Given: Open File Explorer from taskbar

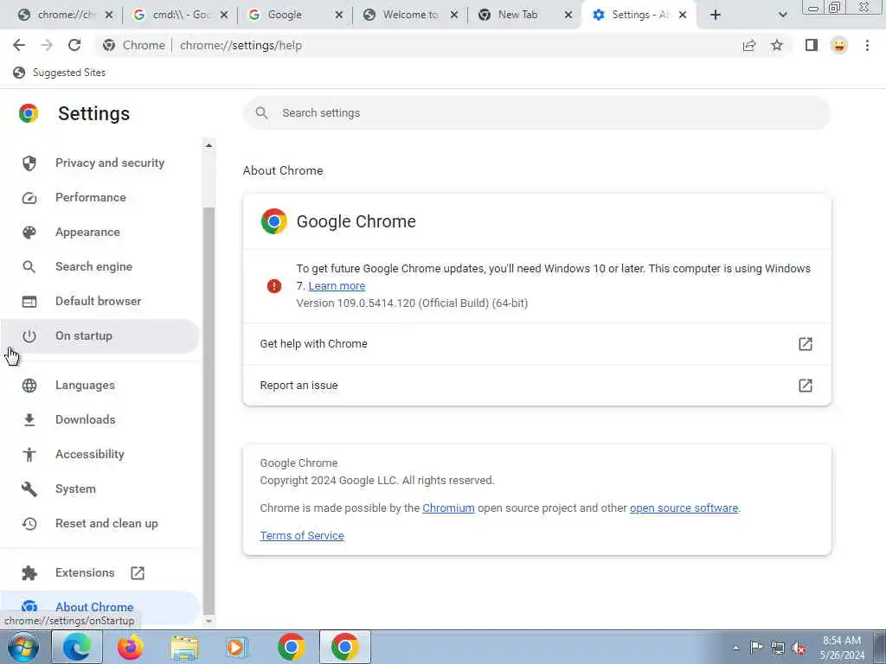Looking at the screenshot, I should (184, 647).
